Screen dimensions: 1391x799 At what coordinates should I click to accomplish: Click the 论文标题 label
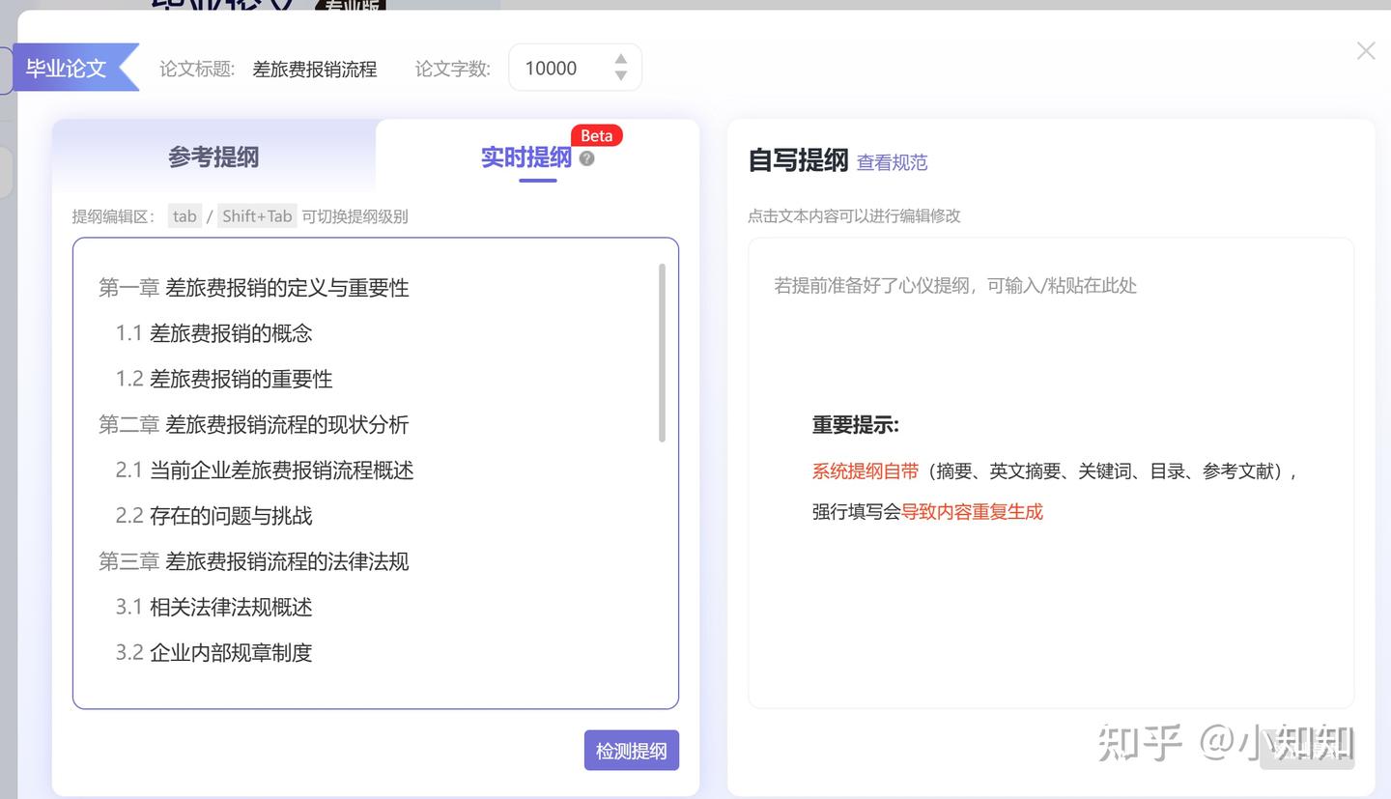click(x=197, y=70)
